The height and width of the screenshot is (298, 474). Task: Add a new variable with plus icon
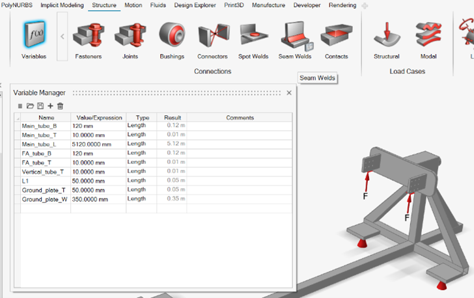coord(51,106)
